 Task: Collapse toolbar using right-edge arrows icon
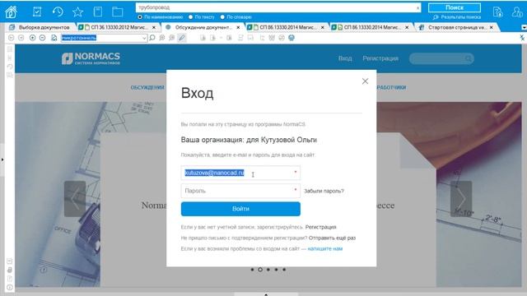pos(522,38)
